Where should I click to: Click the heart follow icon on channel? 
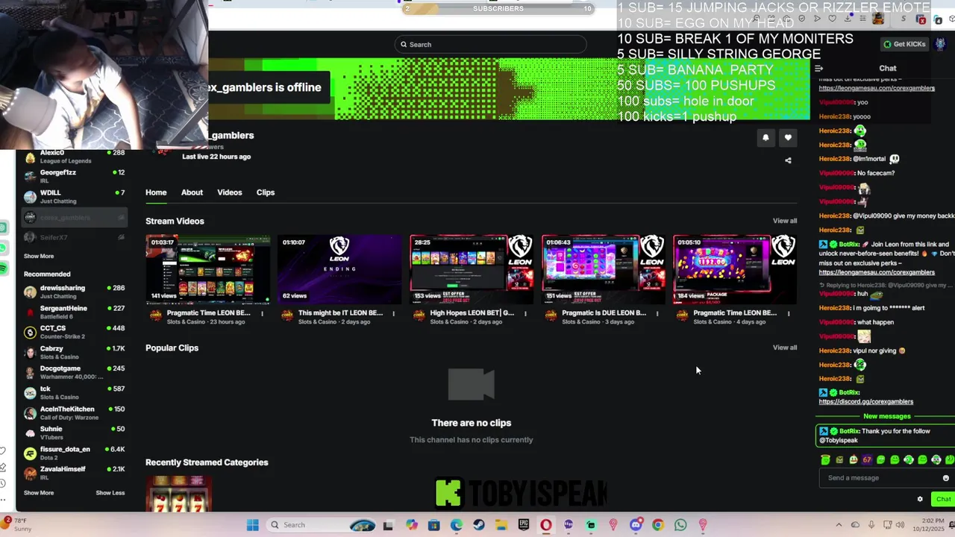coord(788,137)
